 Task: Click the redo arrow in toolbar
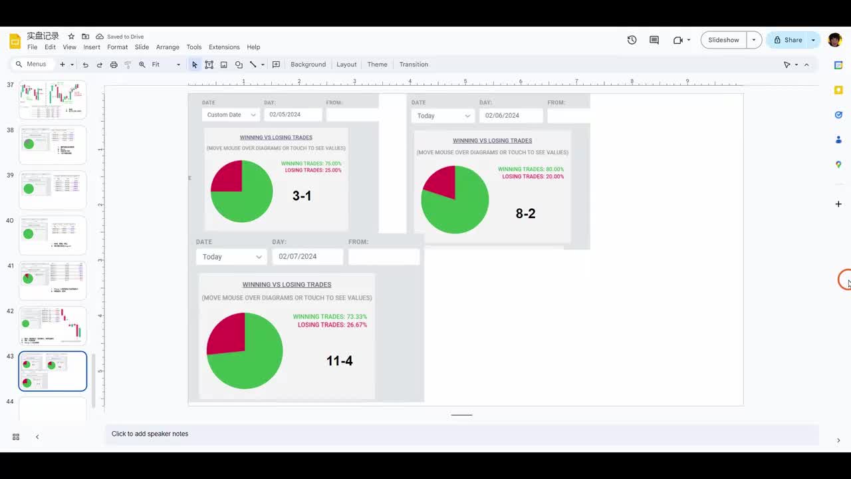click(100, 65)
